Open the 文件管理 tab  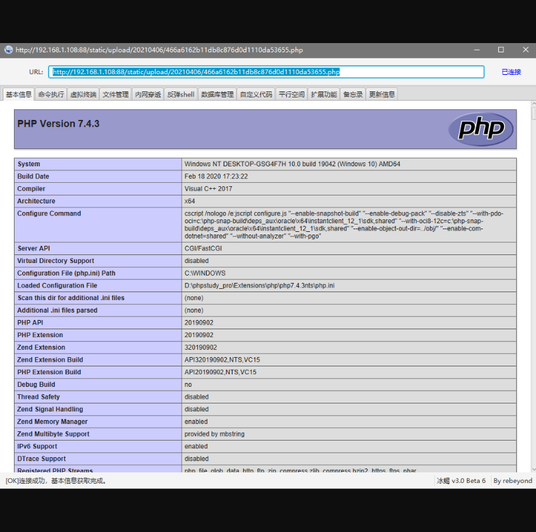pyautogui.click(x=116, y=95)
